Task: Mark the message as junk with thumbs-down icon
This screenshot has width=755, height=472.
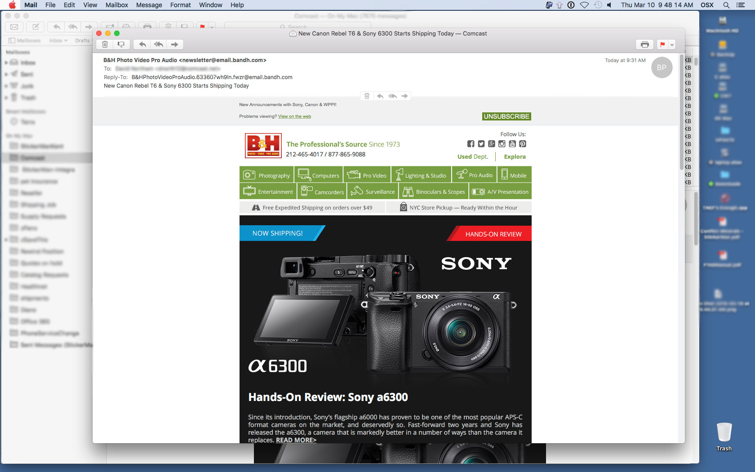Action: tap(121, 45)
